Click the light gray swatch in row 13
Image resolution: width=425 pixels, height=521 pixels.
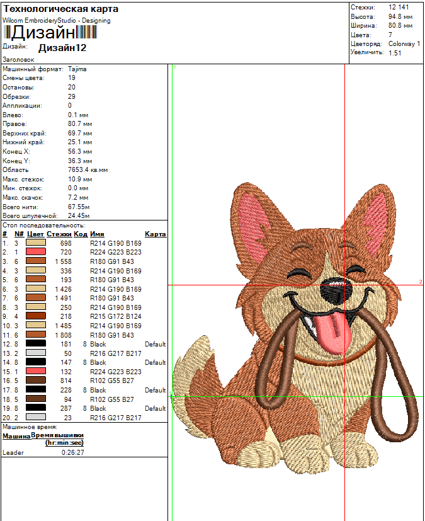36,353
